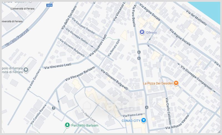
Task: Click the Via Foro Boario street label
Action: tap(134, 16)
